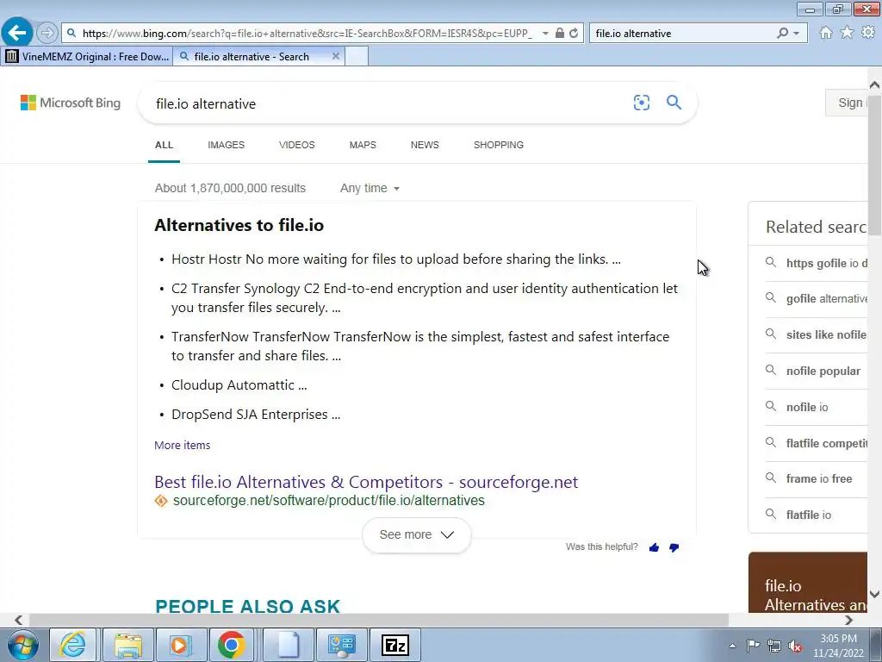This screenshot has height=662, width=882.
Task: Launch Google Chrome from taskbar
Action: tap(231, 645)
